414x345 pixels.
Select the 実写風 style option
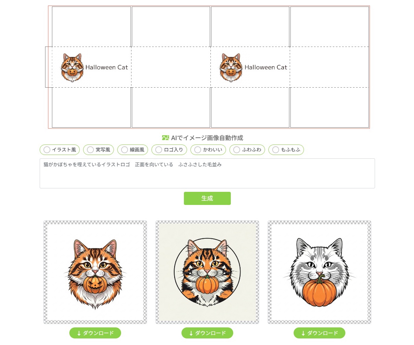(98, 150)
